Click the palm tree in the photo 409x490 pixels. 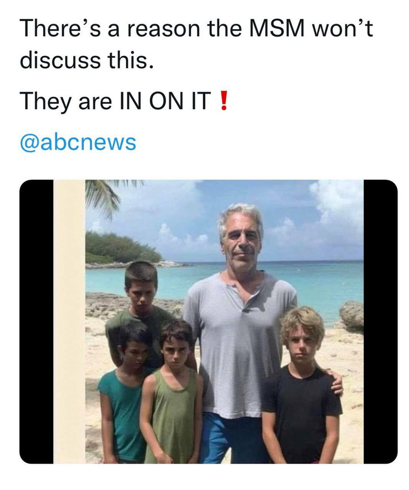[103, 196]
